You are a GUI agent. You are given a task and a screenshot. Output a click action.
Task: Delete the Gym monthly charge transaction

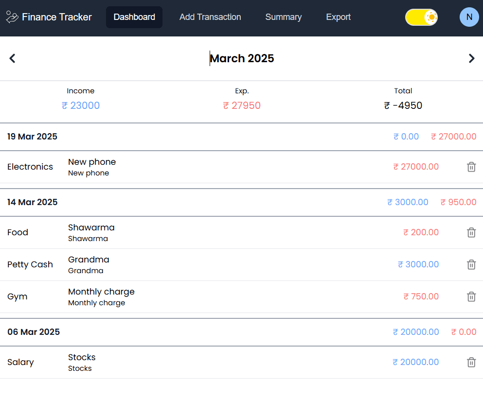[471, 296]
